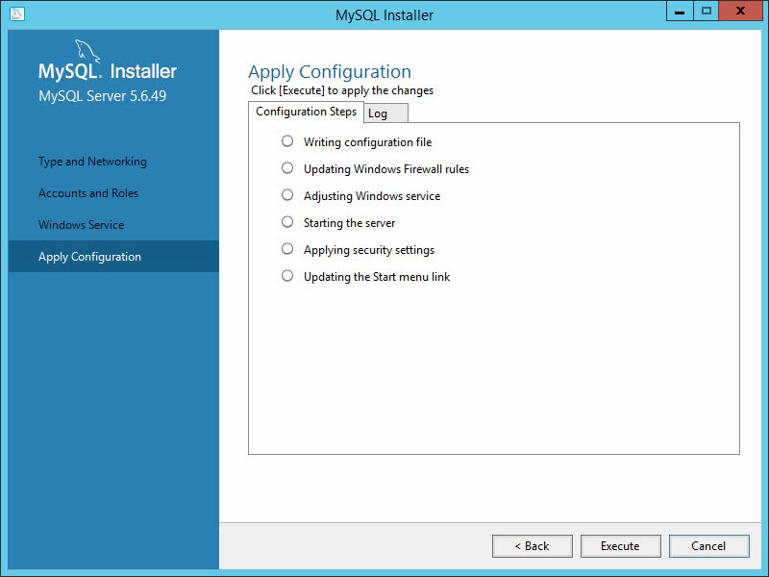The width and height of the screenshot is (769, 577).
Task: Open the Configuration Steps tab
Action: click(x=306, y=112)
